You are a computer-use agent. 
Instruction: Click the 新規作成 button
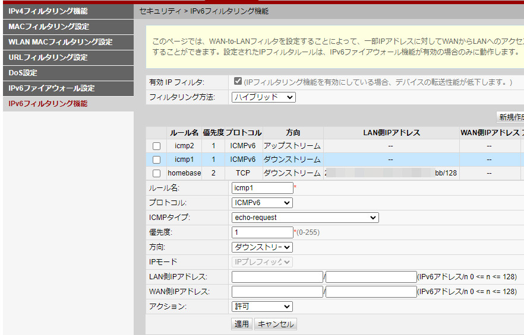pyautogui.click(x=510, y=117)
